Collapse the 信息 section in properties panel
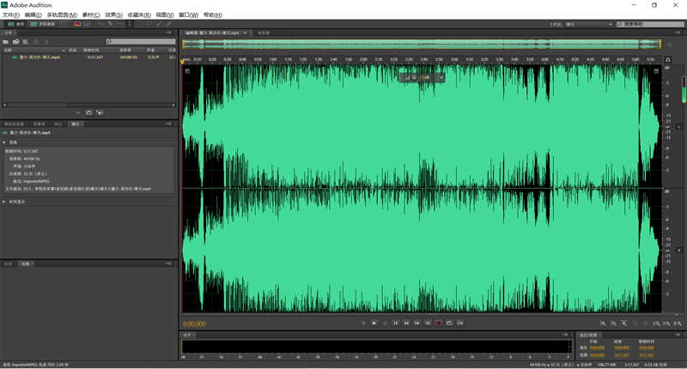The height and width of the screenshot is (369, 687). [x=4, y=142]
